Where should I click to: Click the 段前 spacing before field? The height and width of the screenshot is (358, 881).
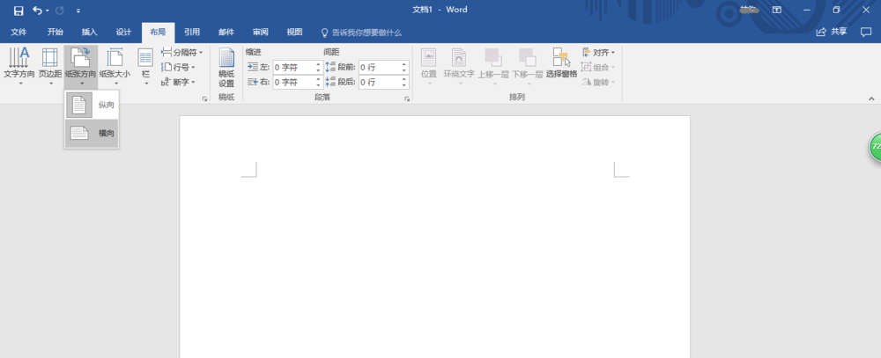coord(379,68)
